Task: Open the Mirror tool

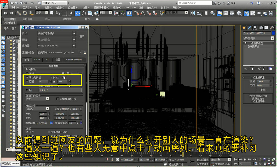Action: 193,13
